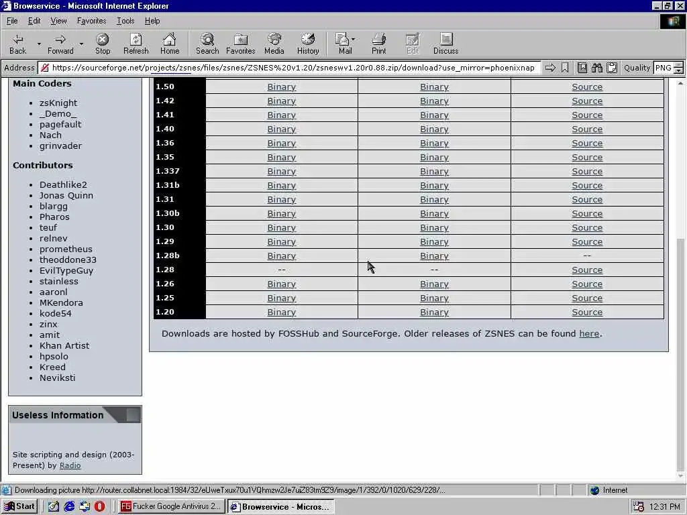Click the scrollbar up arrow
This screenshot has width=687, height=515.
[680, 82]
